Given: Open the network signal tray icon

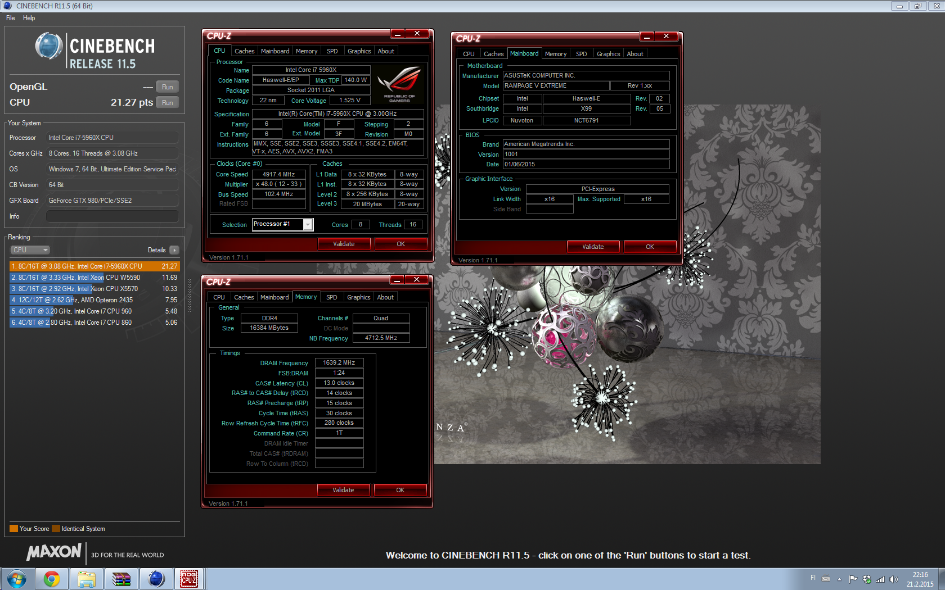Looking at the screenshot, I should [880, 579].
